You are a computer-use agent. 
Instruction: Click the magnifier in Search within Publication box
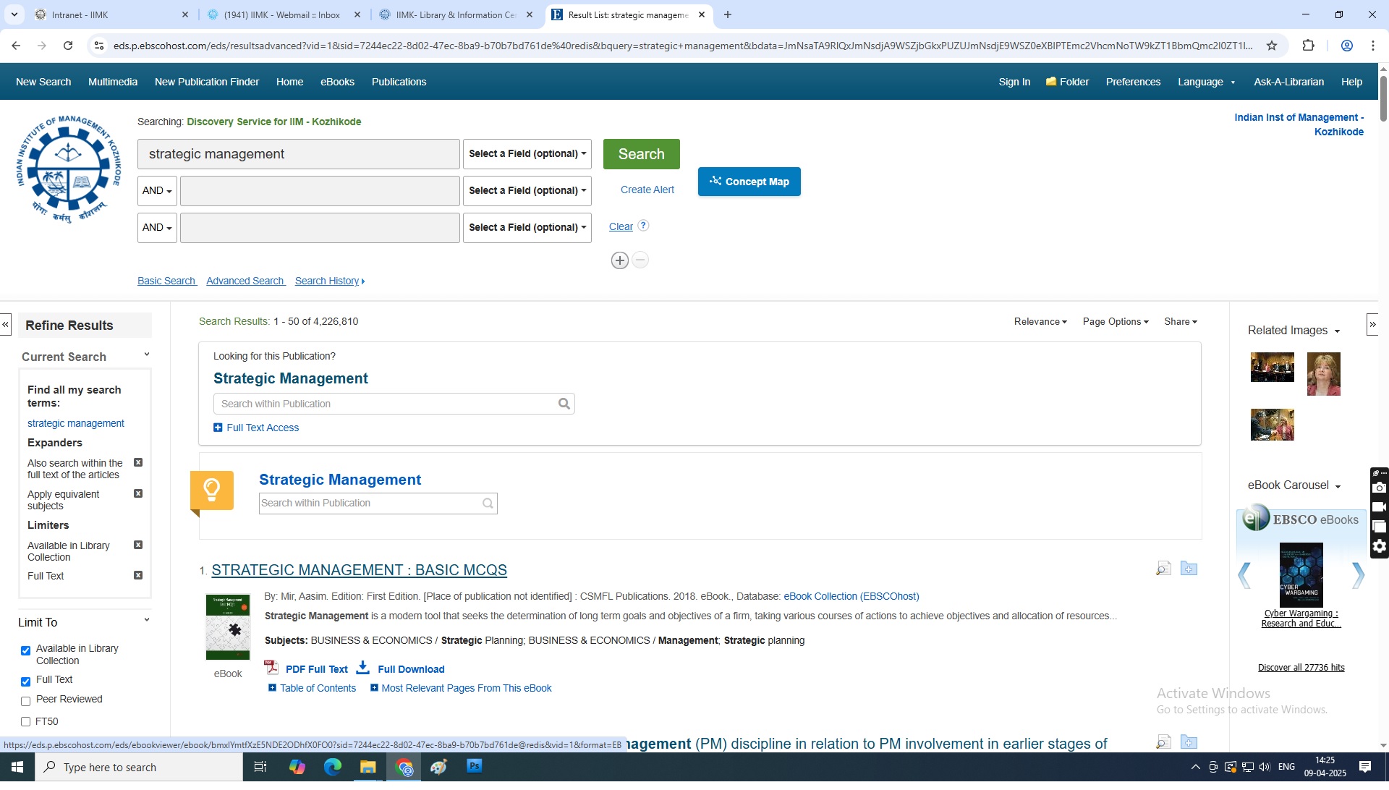tap(564, 404)
